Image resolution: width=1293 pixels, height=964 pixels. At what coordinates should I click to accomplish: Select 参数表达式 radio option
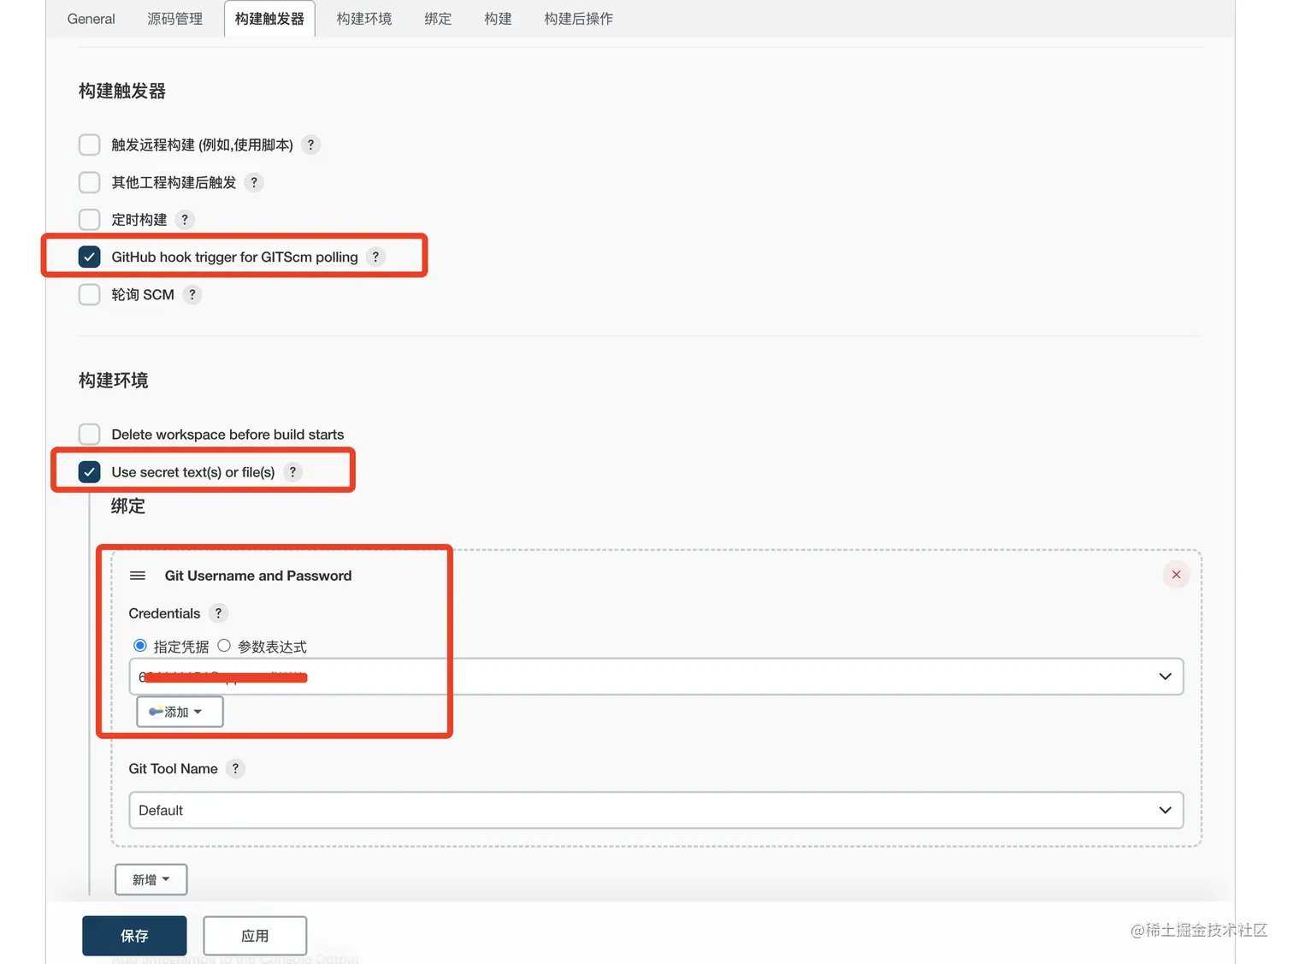tap(224, 646)
